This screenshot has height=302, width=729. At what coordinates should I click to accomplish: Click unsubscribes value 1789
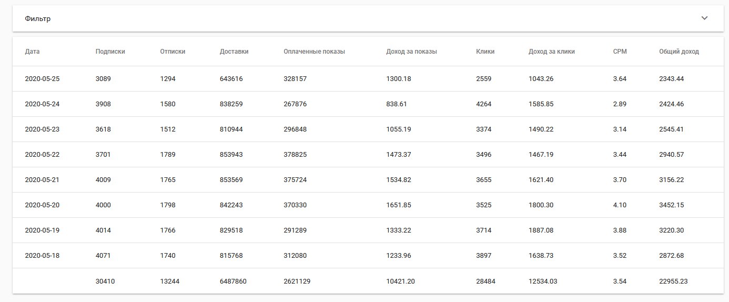tap(168, 155)
